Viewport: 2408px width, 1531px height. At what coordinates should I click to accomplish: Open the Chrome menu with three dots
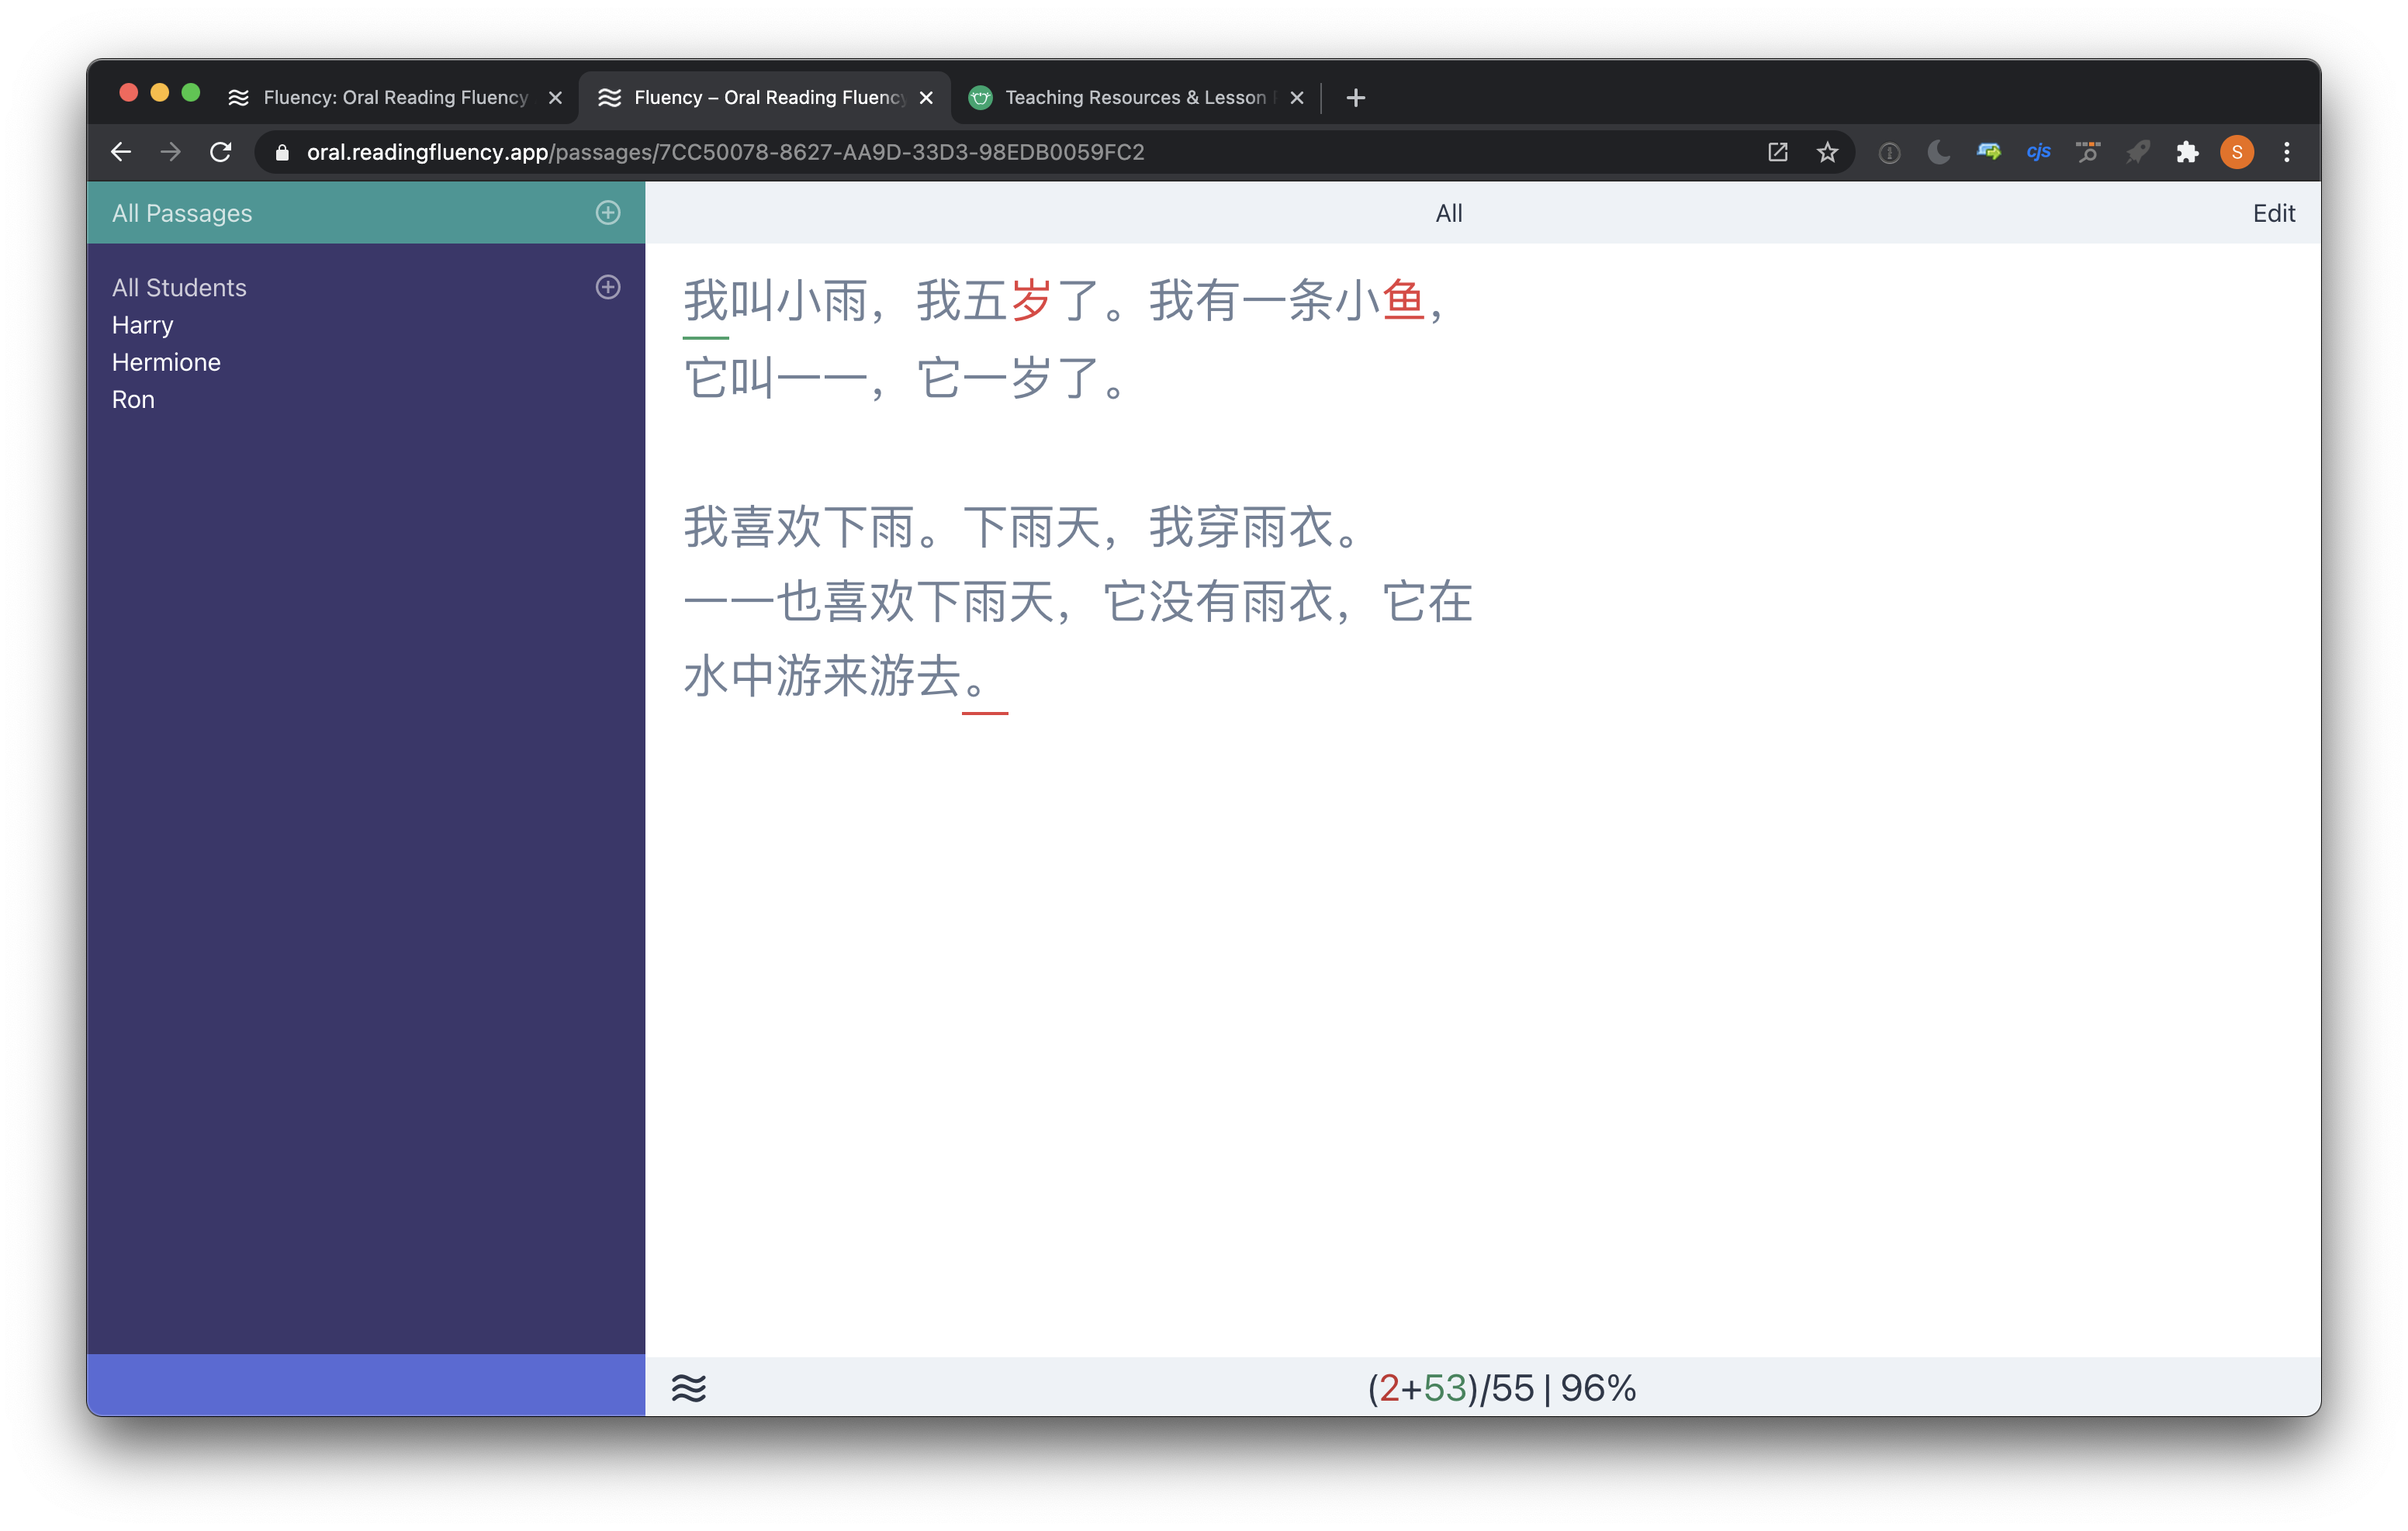[x=2287, y=152]
